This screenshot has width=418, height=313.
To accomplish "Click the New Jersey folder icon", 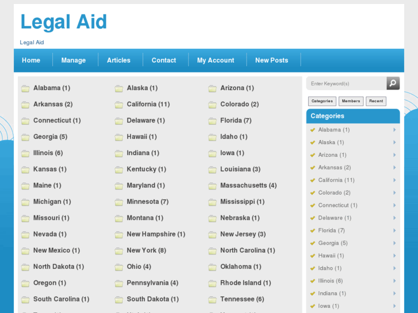I will tap(213, 235).
